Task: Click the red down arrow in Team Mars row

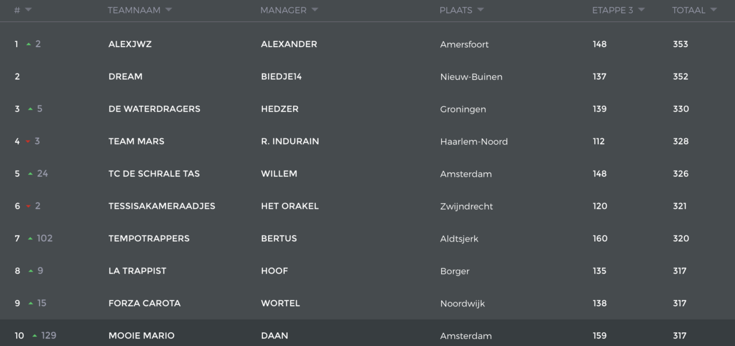Action: (x=28, y=142)
